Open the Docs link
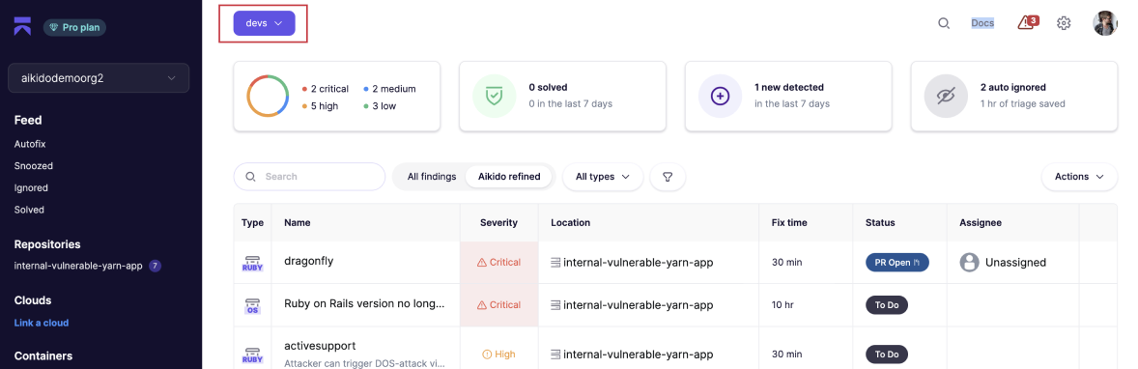The height and width of the screenshot is (369, 1138). point(982,23)
